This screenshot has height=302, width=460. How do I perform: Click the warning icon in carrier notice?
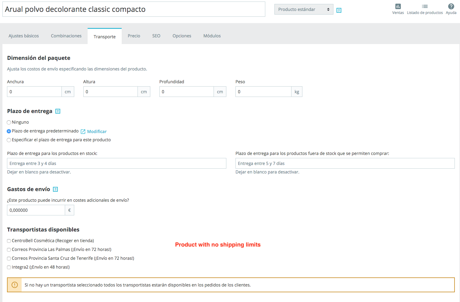15,285
